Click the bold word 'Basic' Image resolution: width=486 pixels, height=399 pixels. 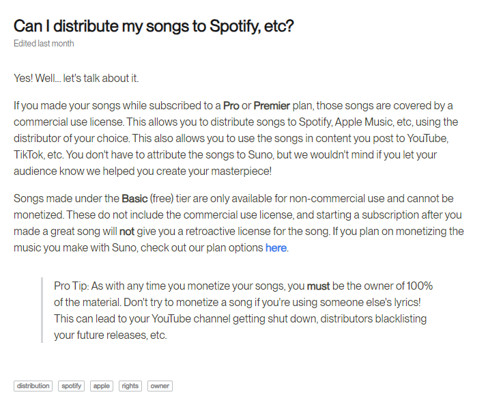[x=134, y=199]
